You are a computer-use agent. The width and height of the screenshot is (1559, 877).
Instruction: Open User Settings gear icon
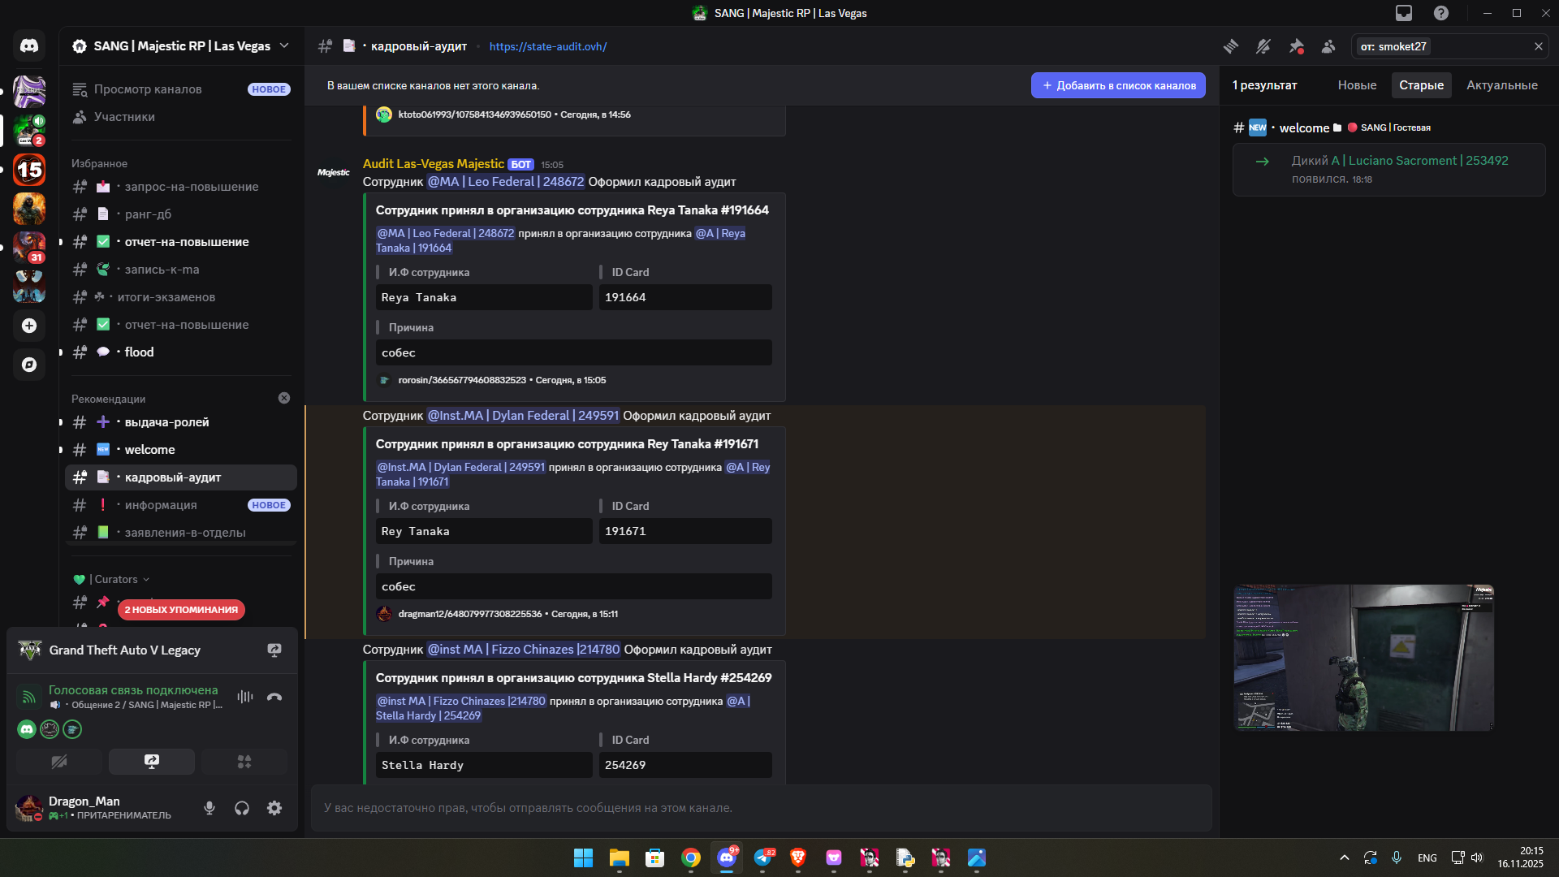[x=274, y=808]
